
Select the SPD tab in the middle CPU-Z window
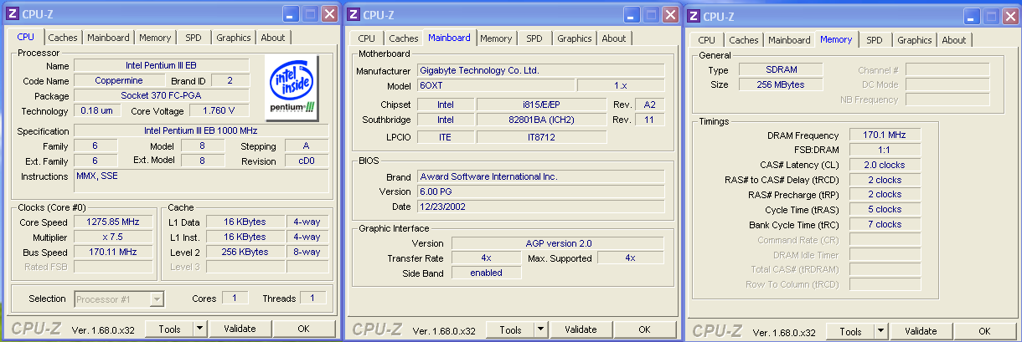[534, 38]
